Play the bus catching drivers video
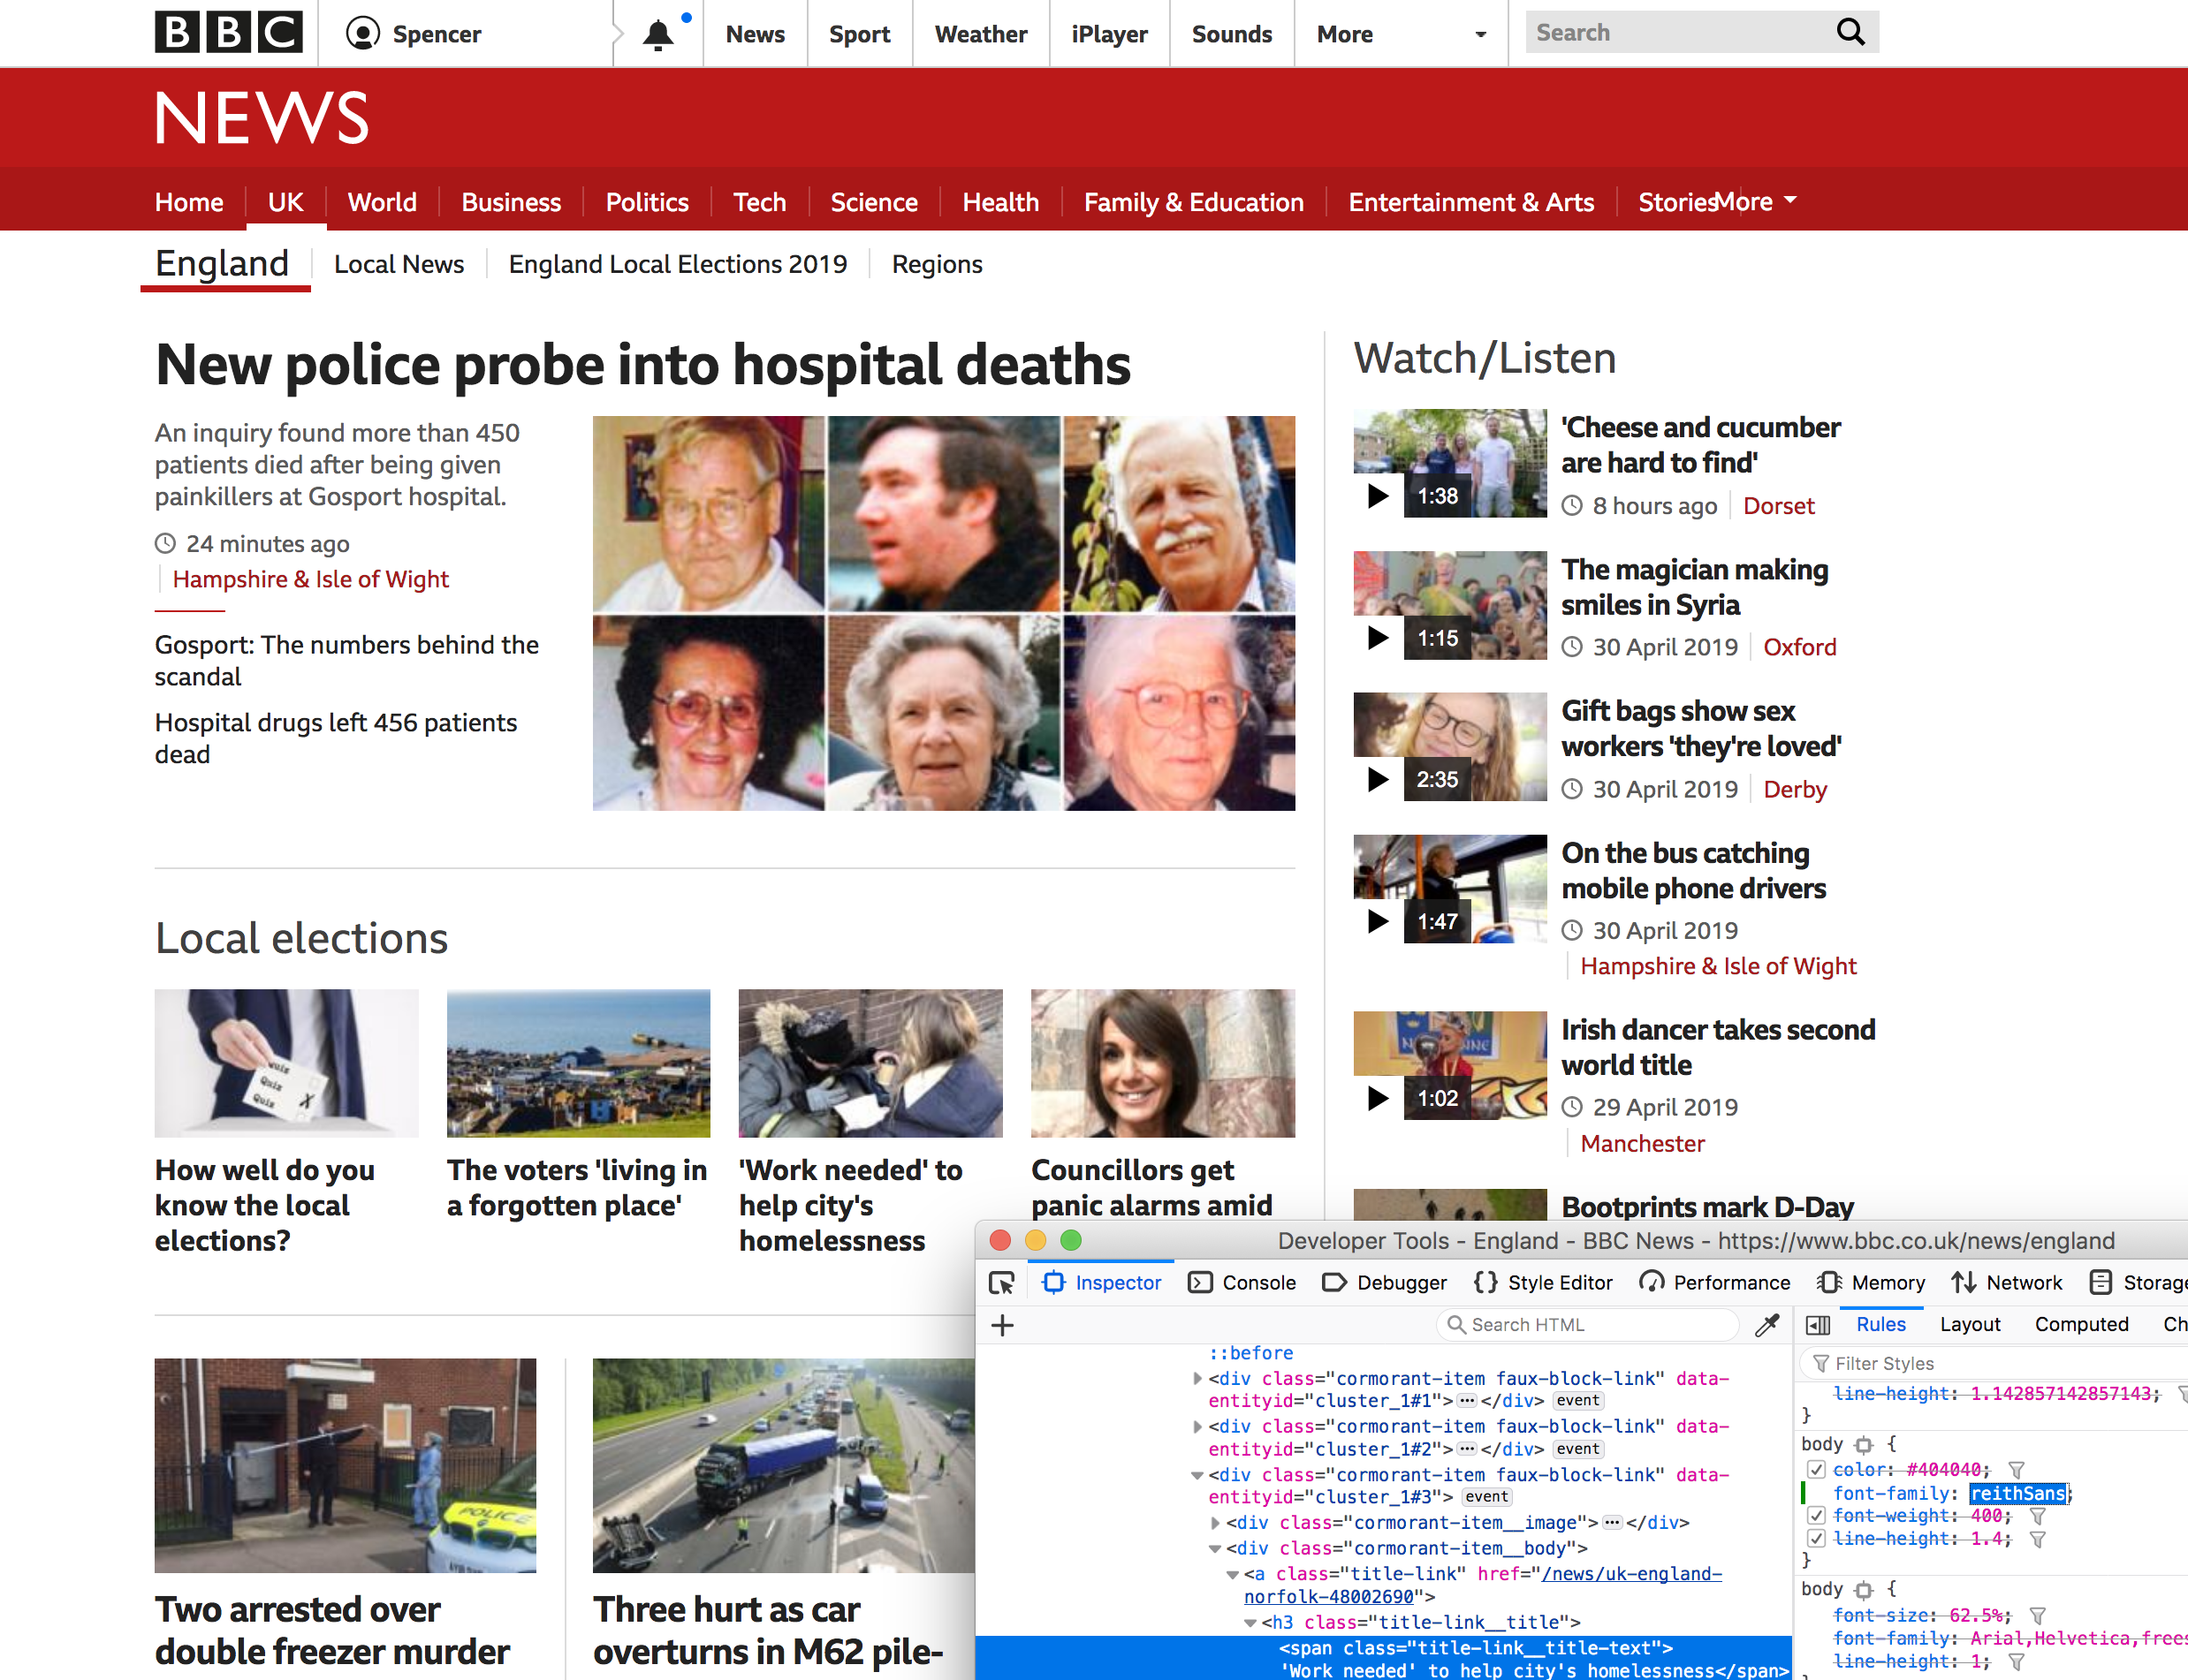 pyautogui.click(x=1379, y=921)
